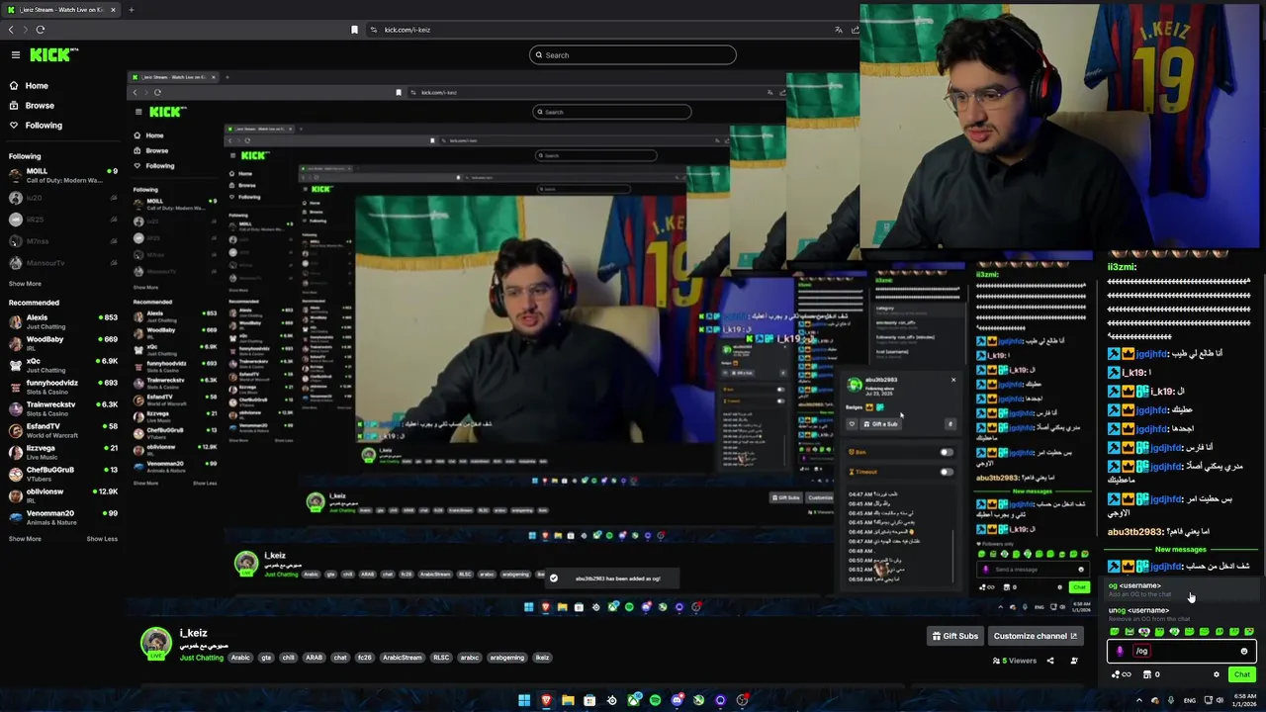Reload the page with the refresh icon
Screen dimensions: 1266x712
[x=41, y=30]
